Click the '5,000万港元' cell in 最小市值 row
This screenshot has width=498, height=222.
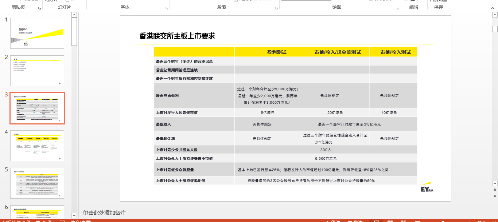click(326, 159)
